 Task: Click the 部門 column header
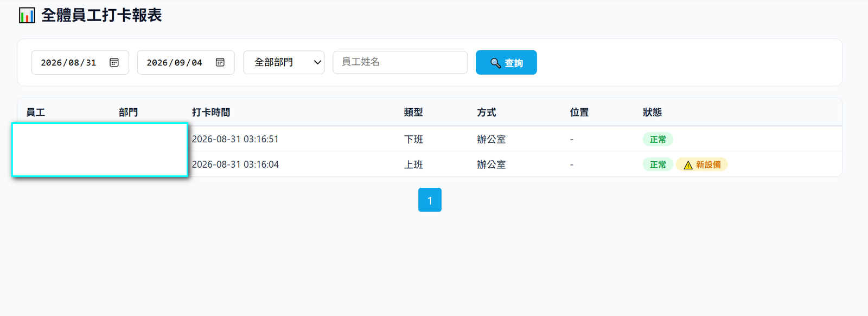pos(128,113)
